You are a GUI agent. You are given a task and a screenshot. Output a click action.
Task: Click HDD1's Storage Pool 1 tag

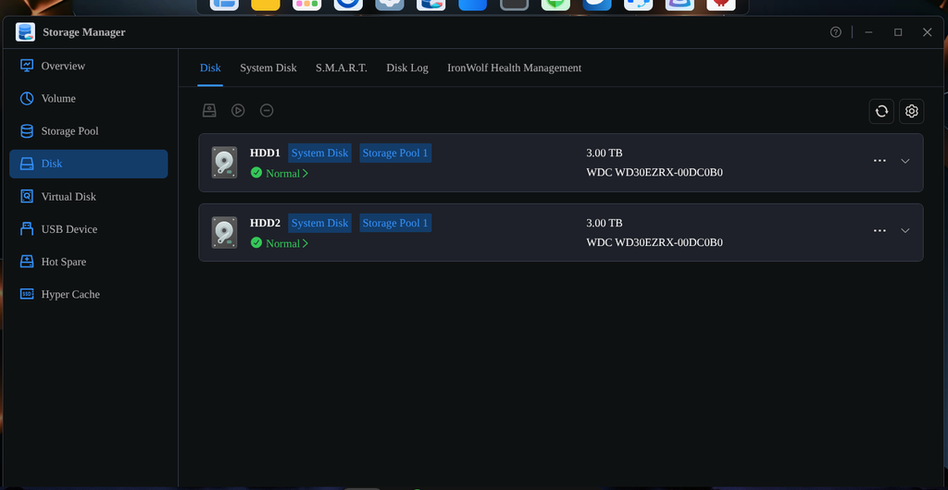(x=395, y=153)
